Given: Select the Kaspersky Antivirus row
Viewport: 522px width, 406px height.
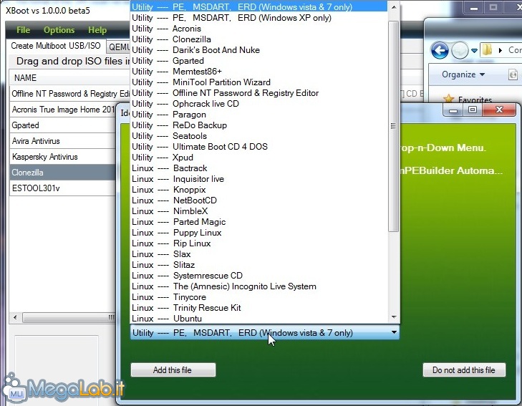Looking at the screenshot, I should (63, 156).
